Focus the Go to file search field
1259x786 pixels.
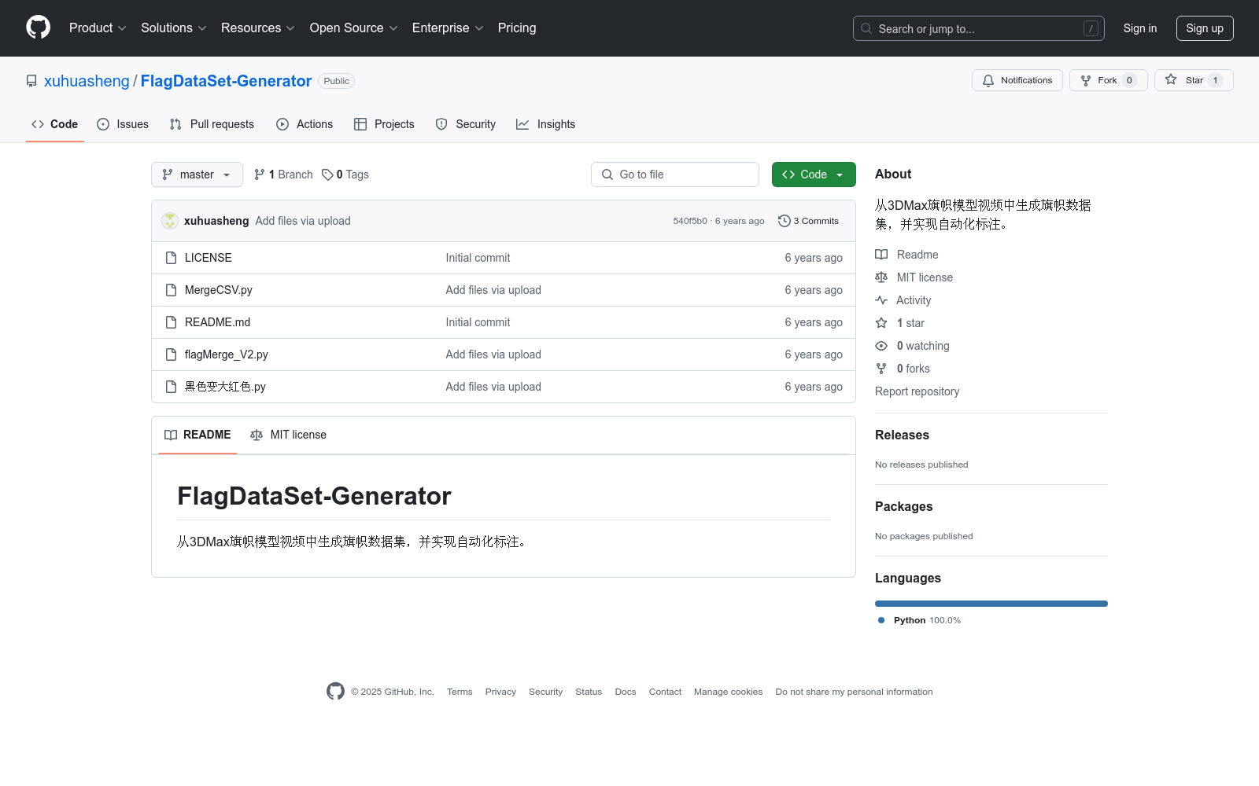click(675, 174)
